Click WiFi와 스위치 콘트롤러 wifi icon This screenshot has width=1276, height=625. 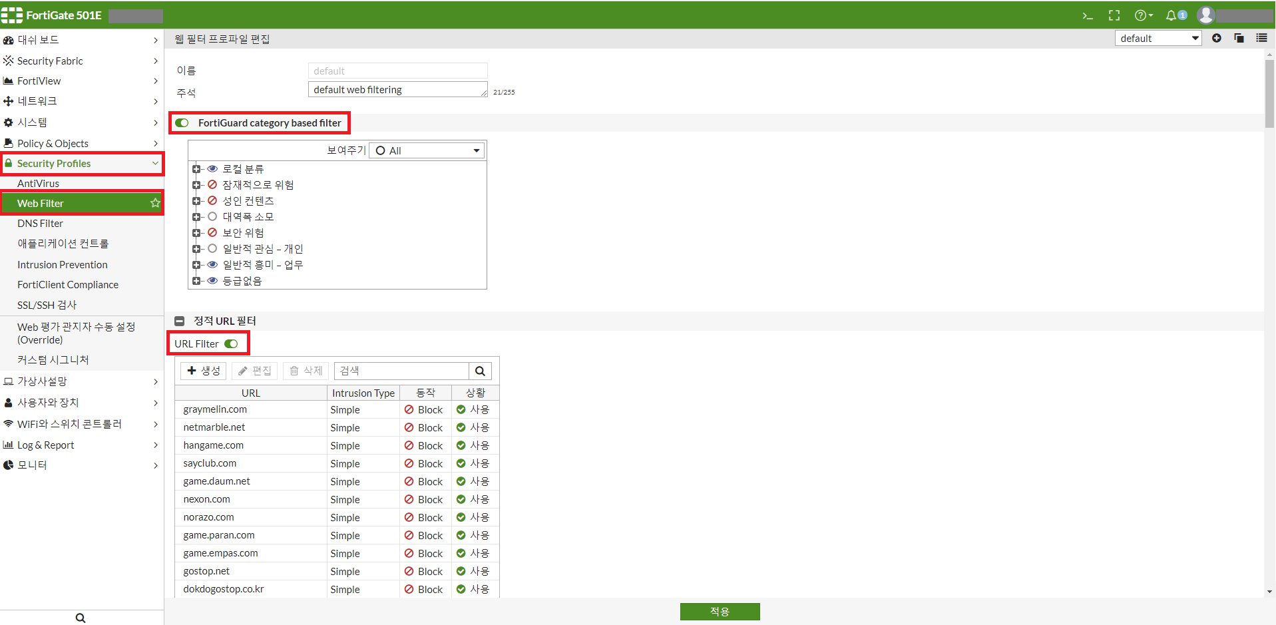pos(9,423)
